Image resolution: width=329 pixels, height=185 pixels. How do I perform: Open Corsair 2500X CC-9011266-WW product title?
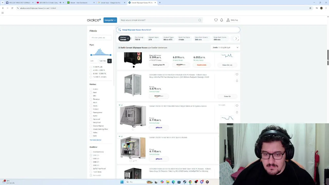pos(178,106)
